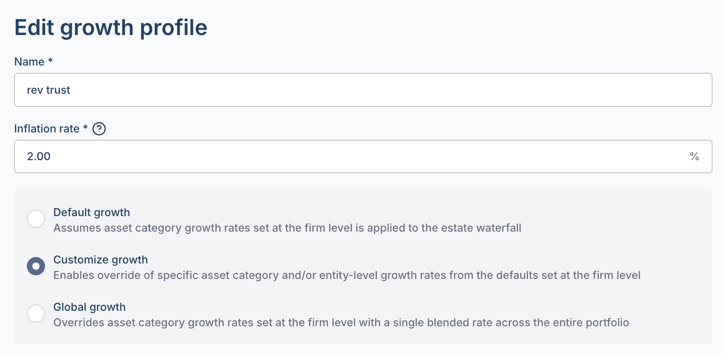The width and height of the screenshot is (723, 354).
Task: Click the "Inflation rate *" field label
Action: (x=51, y=129)
